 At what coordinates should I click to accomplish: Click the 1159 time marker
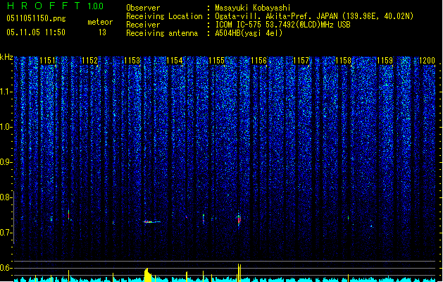[385, 61]
